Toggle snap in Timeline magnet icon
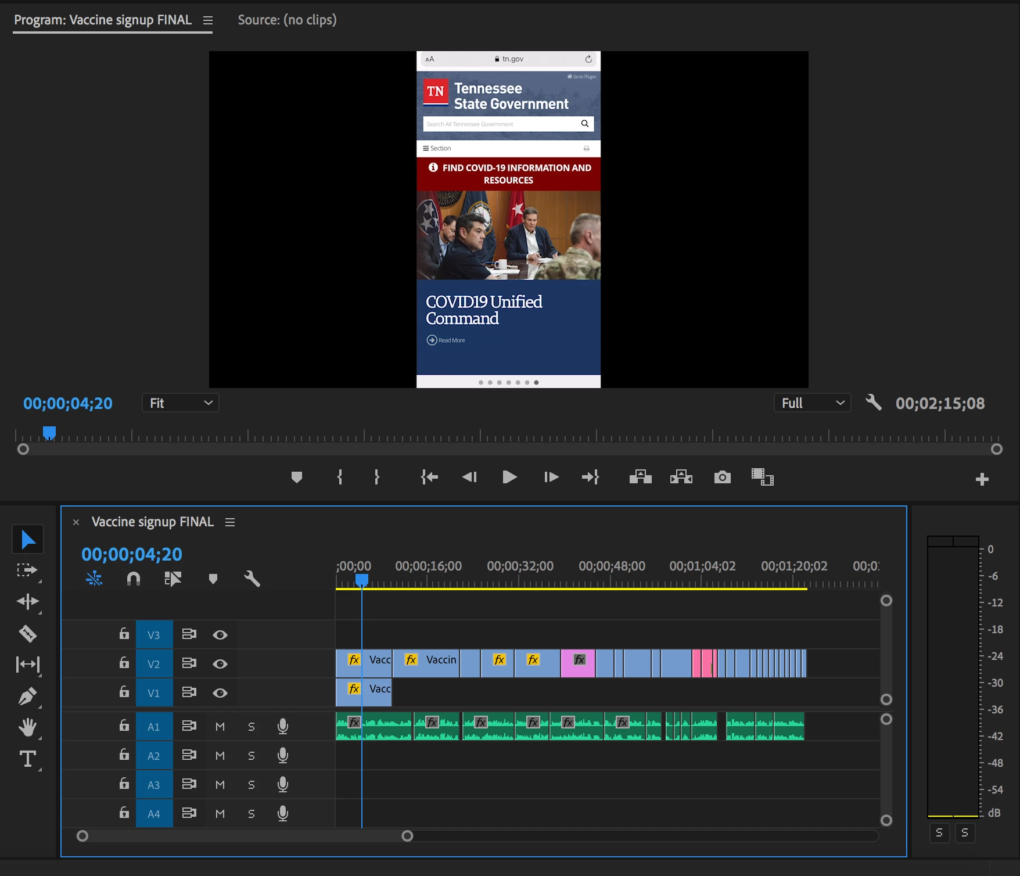 coord(134,579)
